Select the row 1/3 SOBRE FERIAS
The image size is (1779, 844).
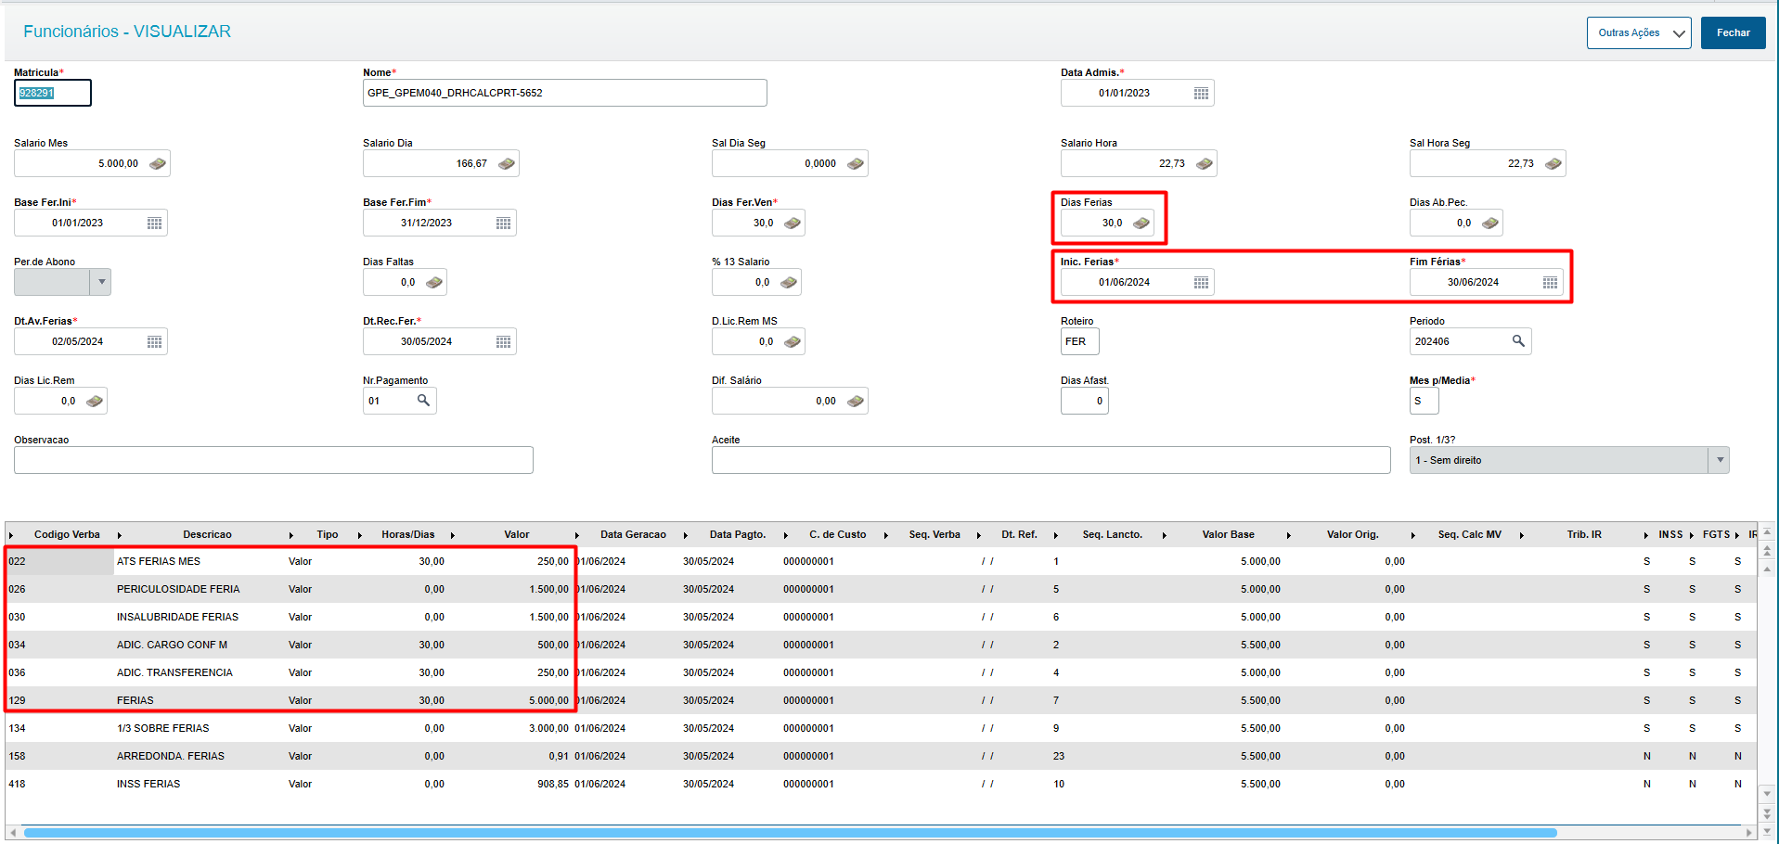pyautogui.click(x=881, y=728)
